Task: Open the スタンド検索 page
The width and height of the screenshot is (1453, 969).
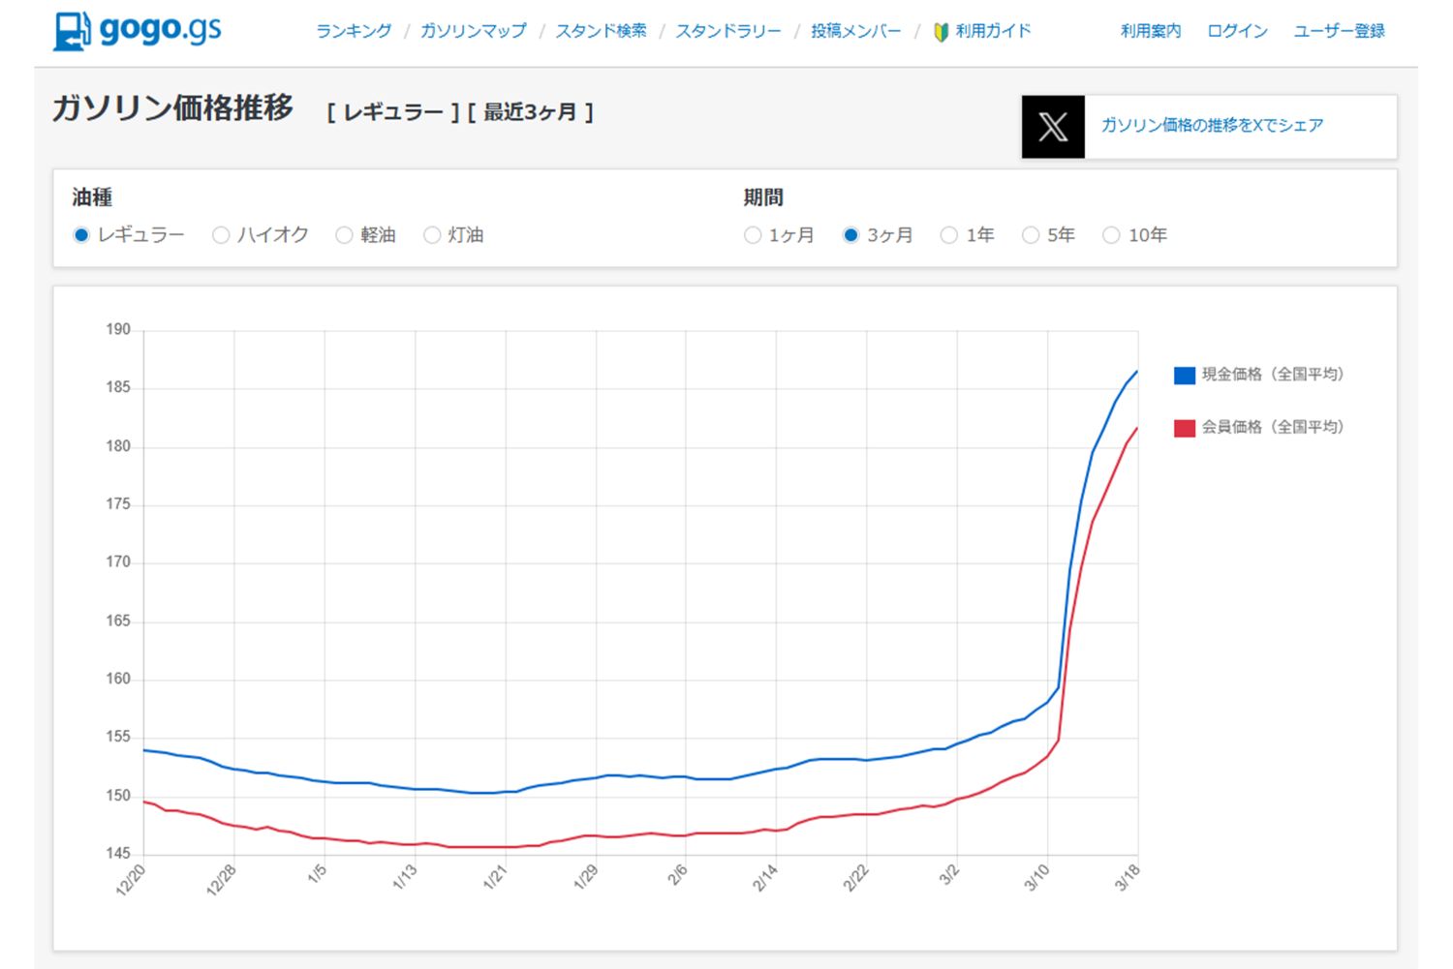Action: point(602,30)
